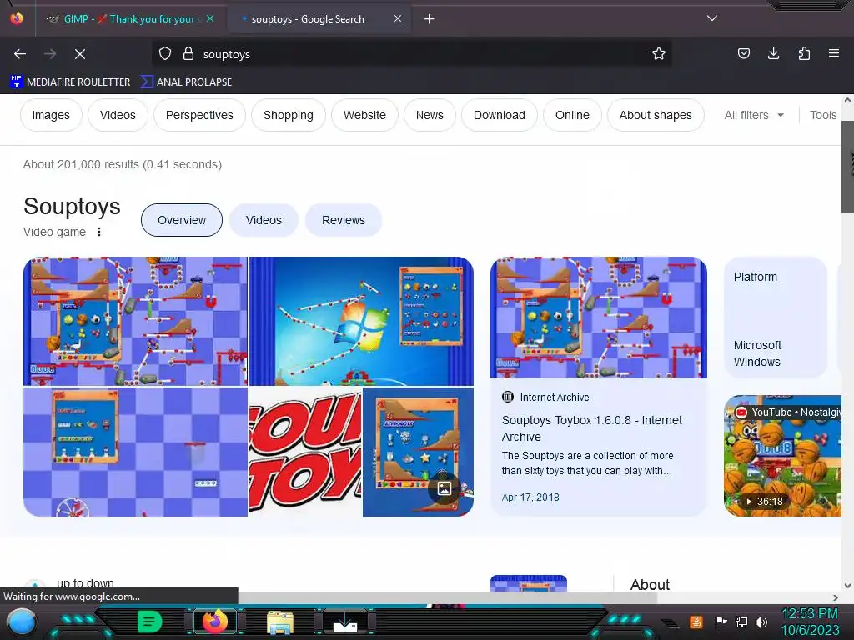Open the Platform Microsoft Windows card

pyautogui.click(x=776, y=317)
